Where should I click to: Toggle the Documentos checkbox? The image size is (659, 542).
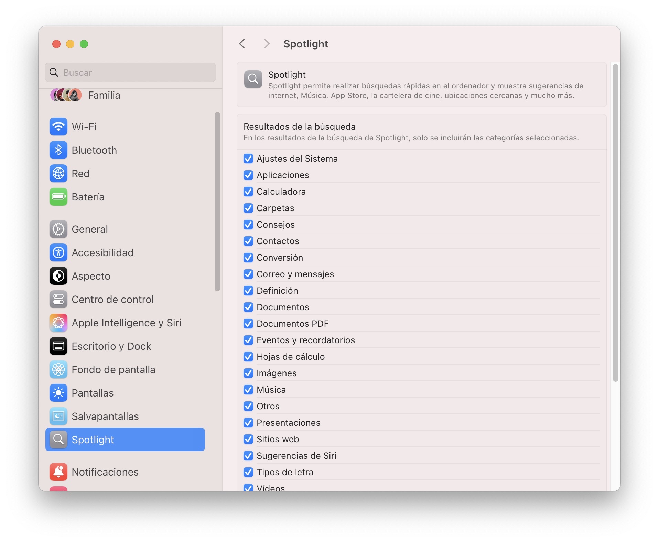(x=248, y=307)
